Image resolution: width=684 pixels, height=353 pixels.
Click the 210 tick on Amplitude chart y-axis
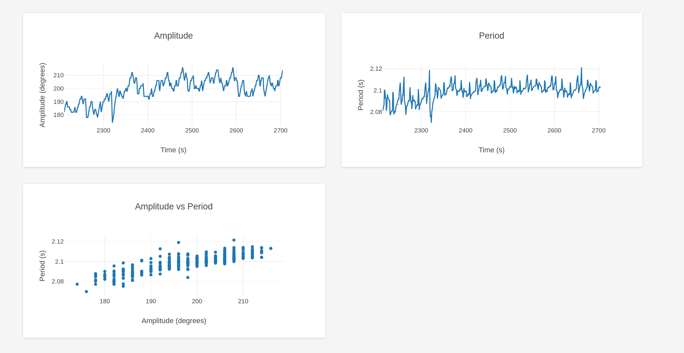pos(59,75)
